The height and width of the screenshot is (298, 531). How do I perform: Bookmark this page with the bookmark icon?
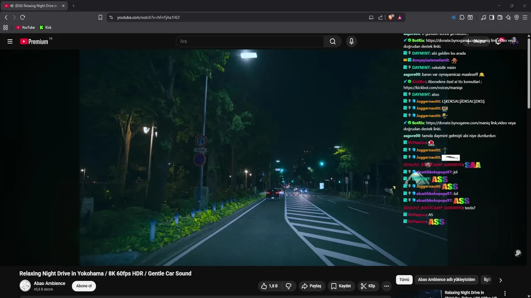(x=100, y=17)
